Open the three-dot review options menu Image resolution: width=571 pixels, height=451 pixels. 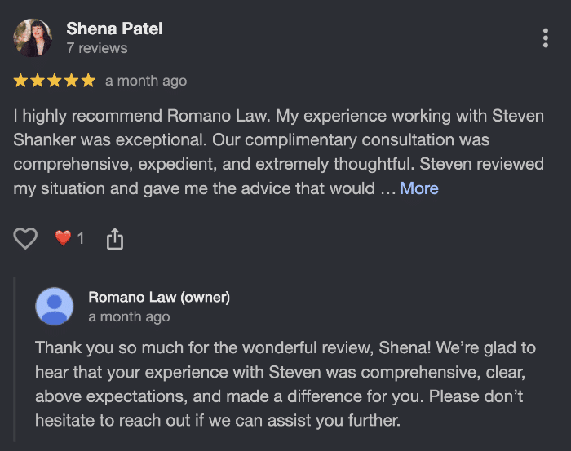pos(545,38)
